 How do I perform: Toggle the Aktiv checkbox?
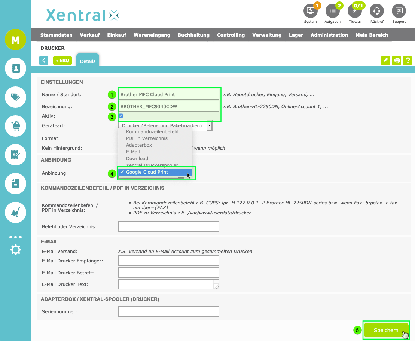coord(121,116)
